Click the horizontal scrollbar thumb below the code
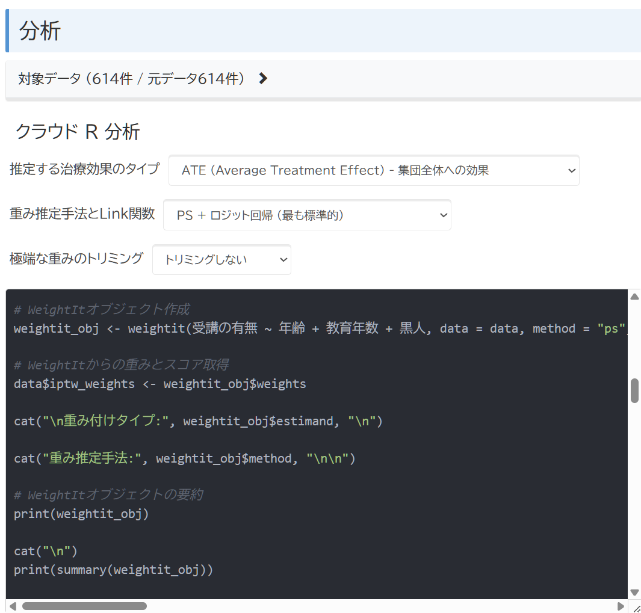 pyautogui.click(x=84, y=606)
